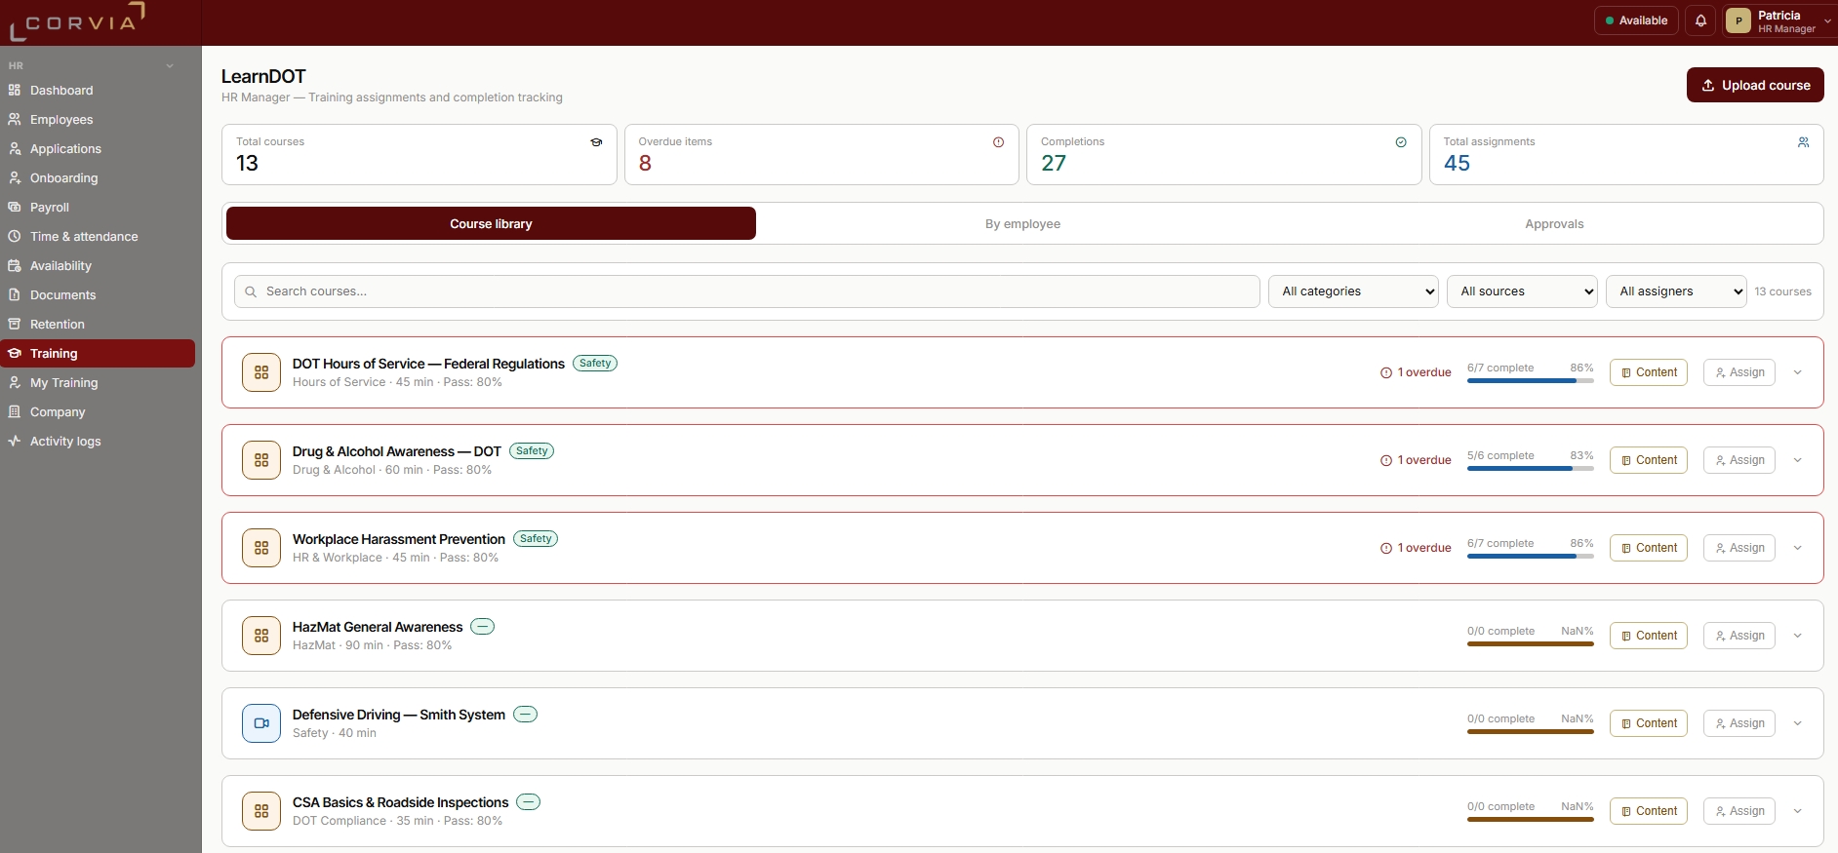Click the CSA Basics course icon
Viewport: 1838px width, 853px height.
[261, 811]
